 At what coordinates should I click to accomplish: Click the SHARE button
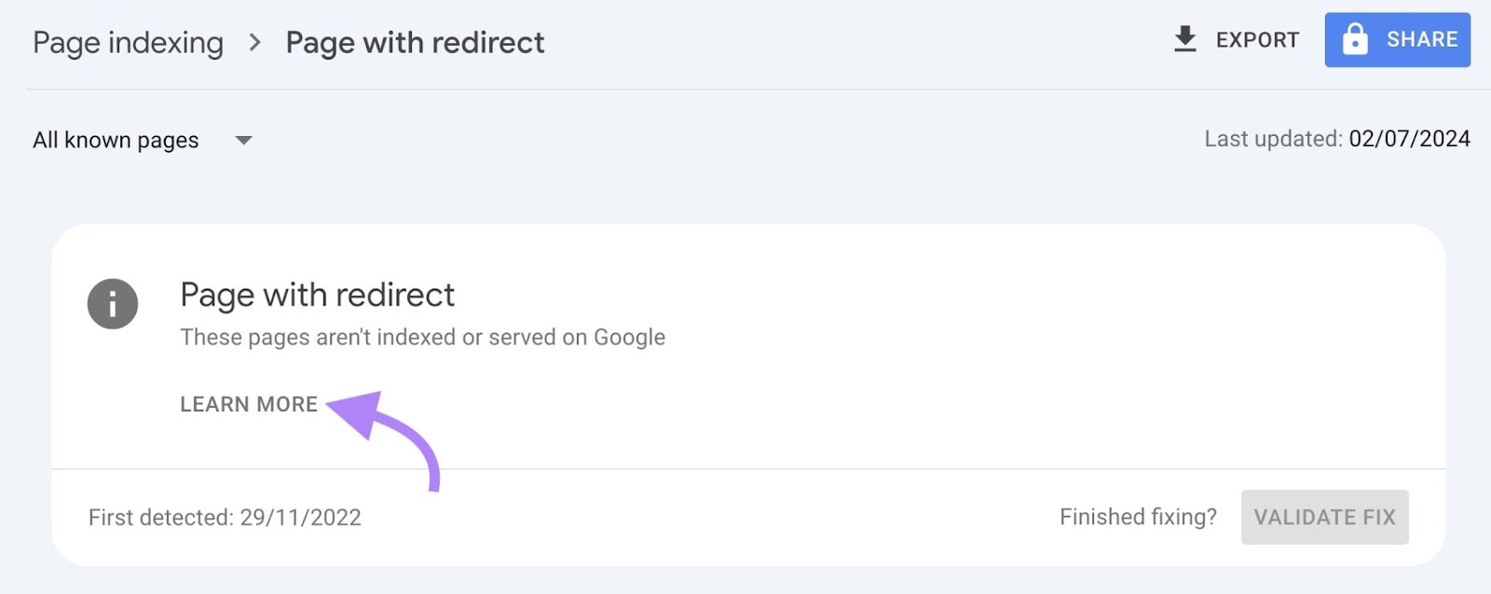click(x=1397, y=39)
